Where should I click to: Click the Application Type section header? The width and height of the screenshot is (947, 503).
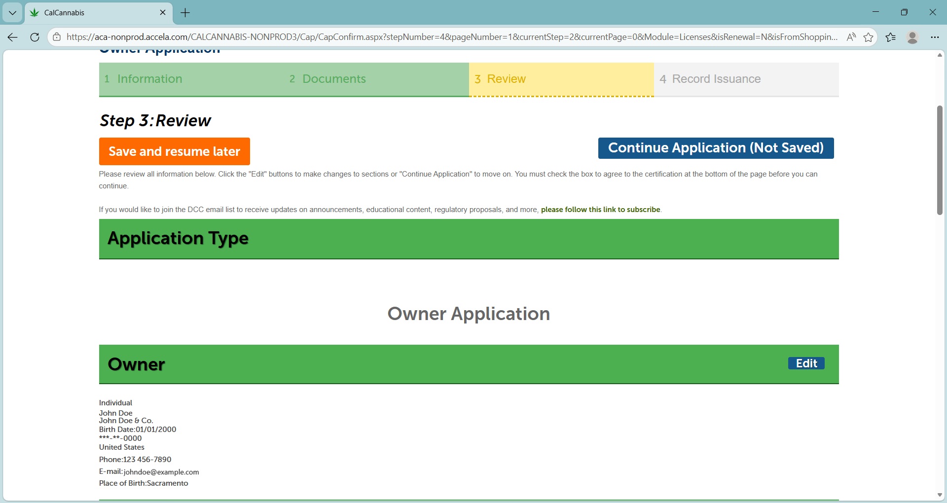(x=469, y=239)
